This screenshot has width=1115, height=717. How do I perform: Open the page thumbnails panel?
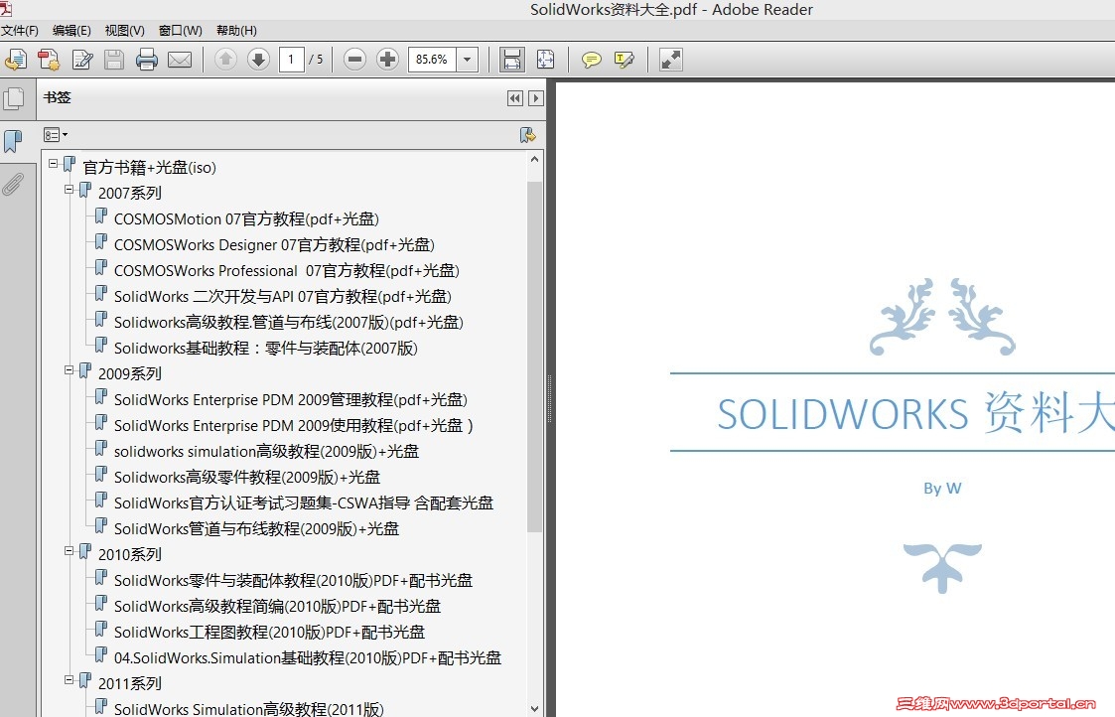point(16,98)
